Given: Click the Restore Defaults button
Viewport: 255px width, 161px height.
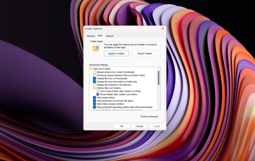Looking at the screenshot, I should coord(149,117).
